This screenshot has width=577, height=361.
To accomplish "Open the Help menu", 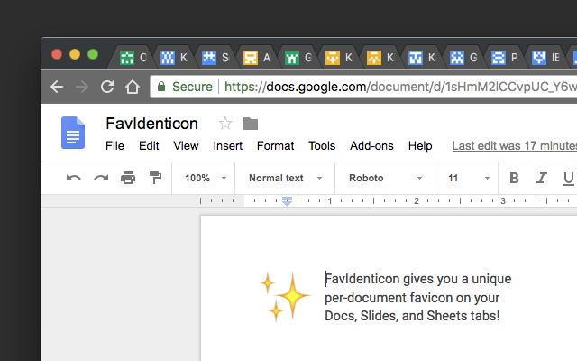I will (420, 146).
